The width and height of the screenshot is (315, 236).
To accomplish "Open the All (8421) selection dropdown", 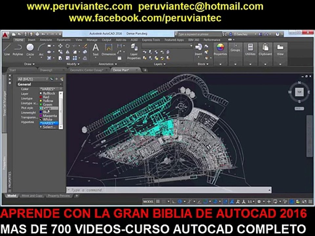I will click(33, 79).
